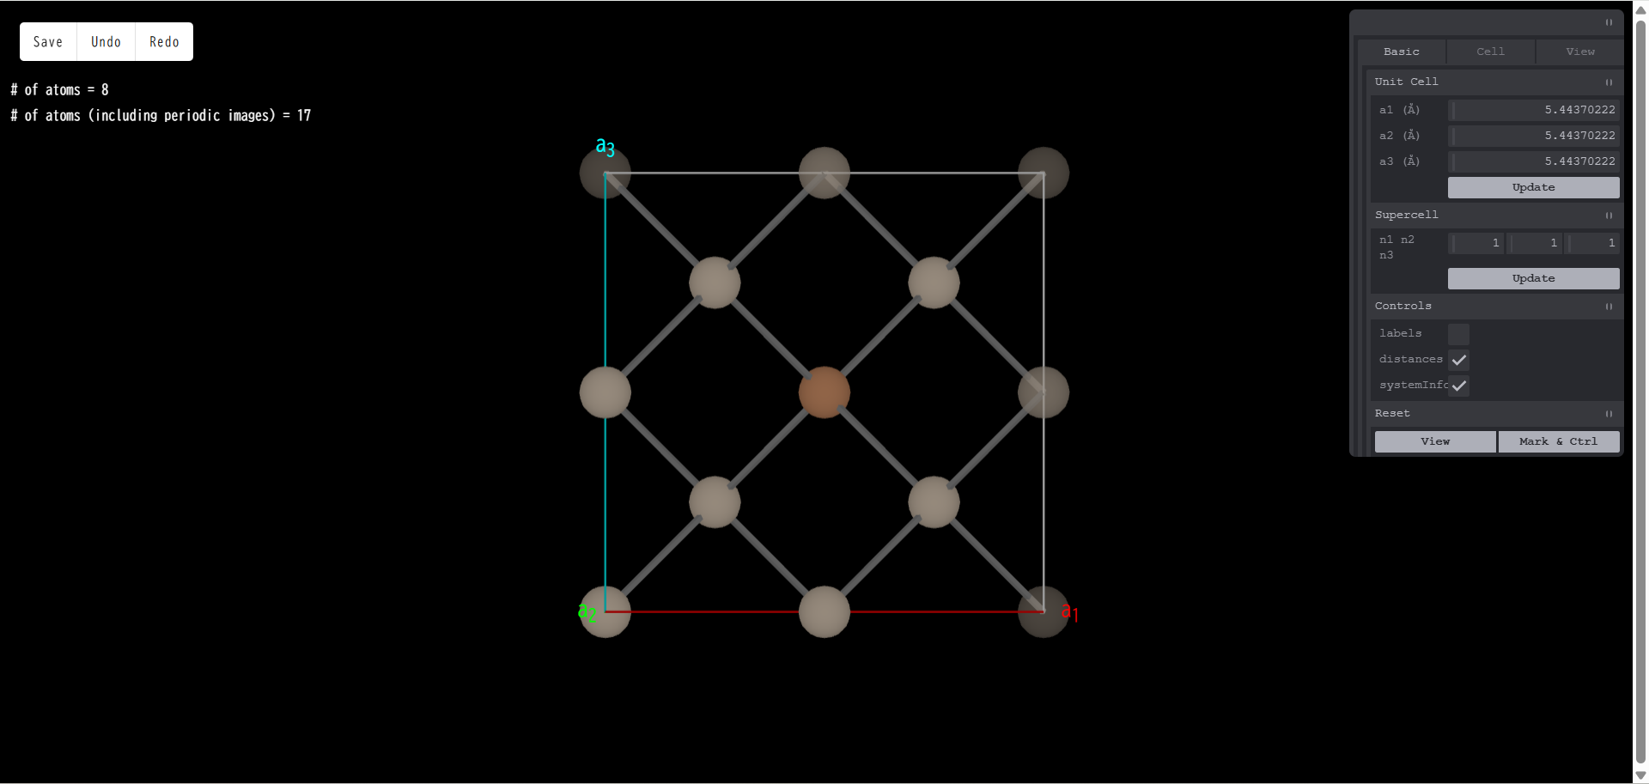Switch to the Cell tab

click(1490, 52)
